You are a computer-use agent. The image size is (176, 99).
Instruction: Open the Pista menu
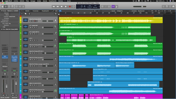(27, 1)
